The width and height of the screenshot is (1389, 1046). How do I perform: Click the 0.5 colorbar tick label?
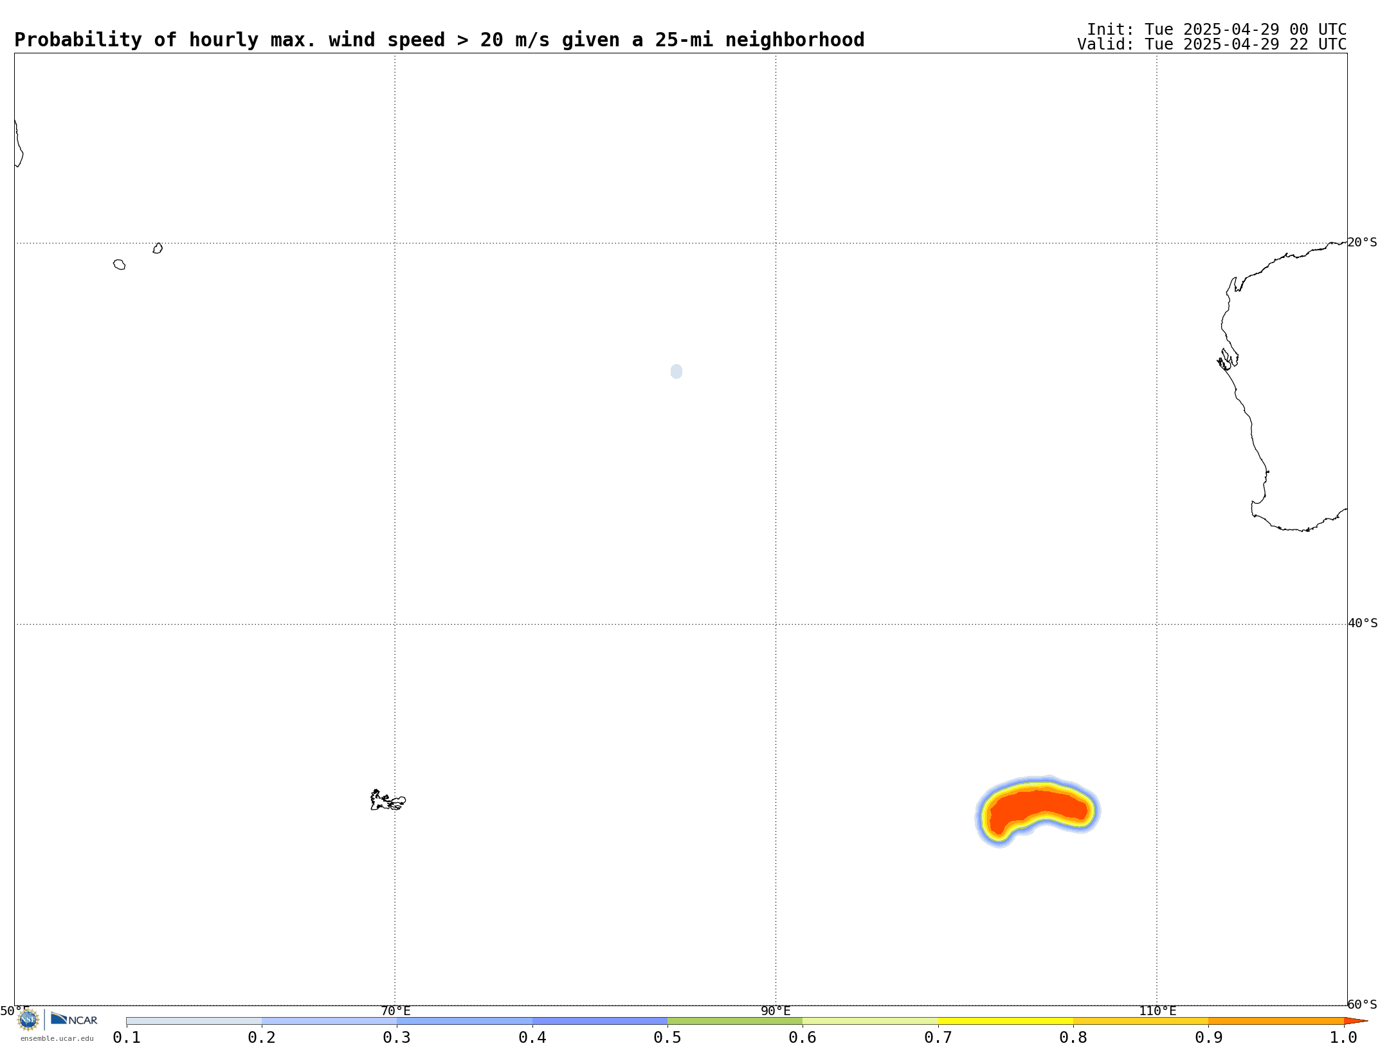click(667, 1038)
